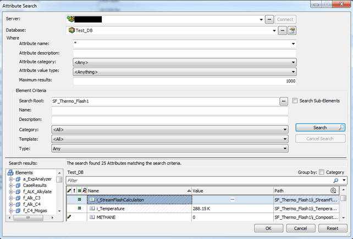This screenshot has height=239, width=353.
Task: Open database properties icon next to Test_DB
Action: click(x=292, y=30)
